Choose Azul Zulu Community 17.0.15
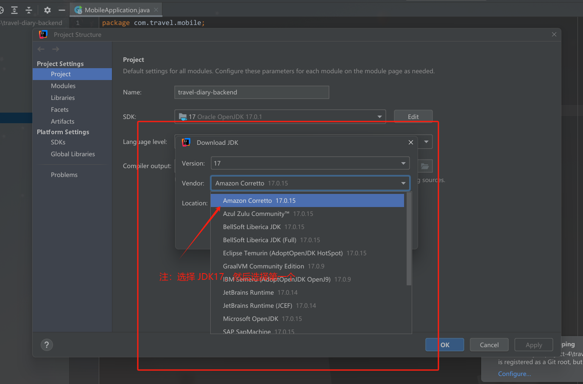Screen dimensions: 583x384 click(307, 214)
